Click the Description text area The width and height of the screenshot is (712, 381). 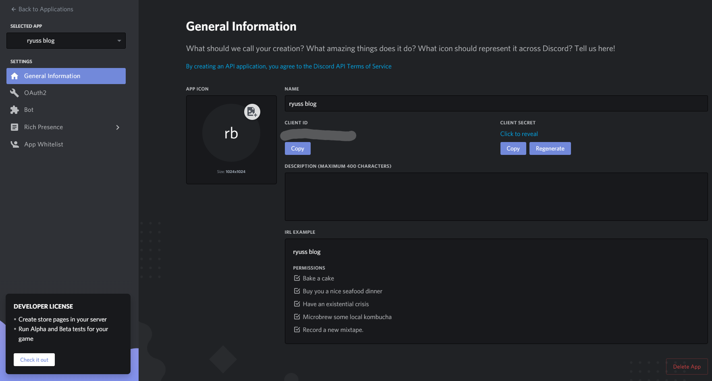[496, 197]
